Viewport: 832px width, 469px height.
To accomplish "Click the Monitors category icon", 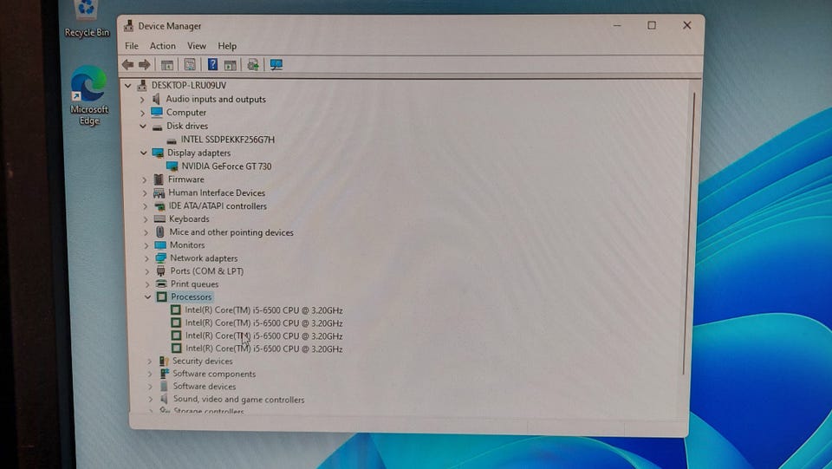I will 160,245.
